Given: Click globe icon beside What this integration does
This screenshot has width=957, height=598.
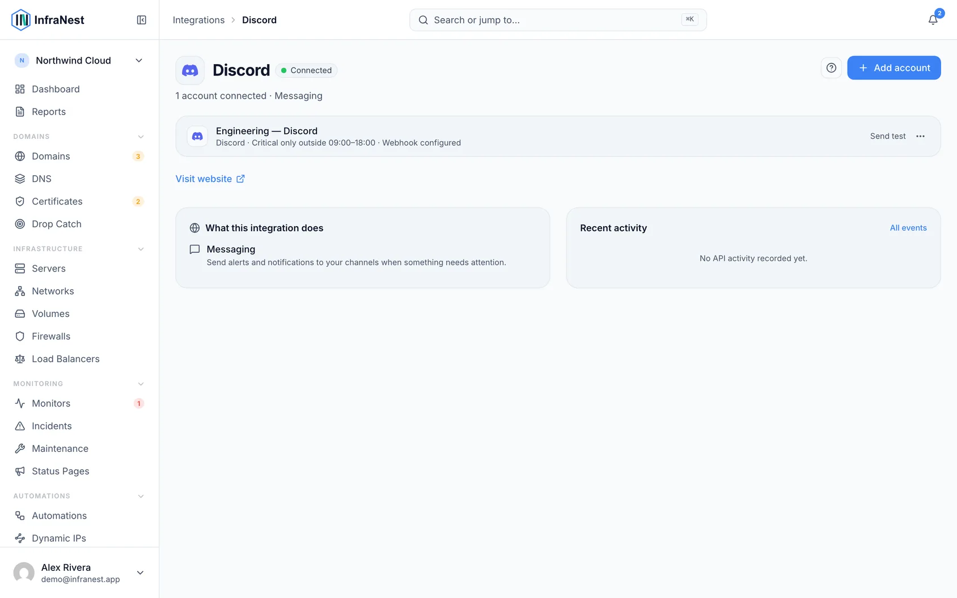Looking at the screenshot, I should tap(194, 228).
